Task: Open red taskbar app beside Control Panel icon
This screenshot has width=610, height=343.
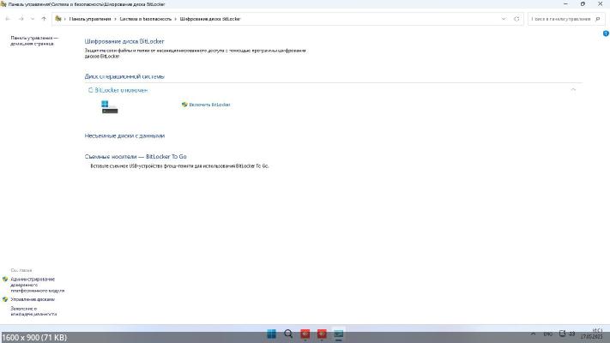Action: [322, 334]
